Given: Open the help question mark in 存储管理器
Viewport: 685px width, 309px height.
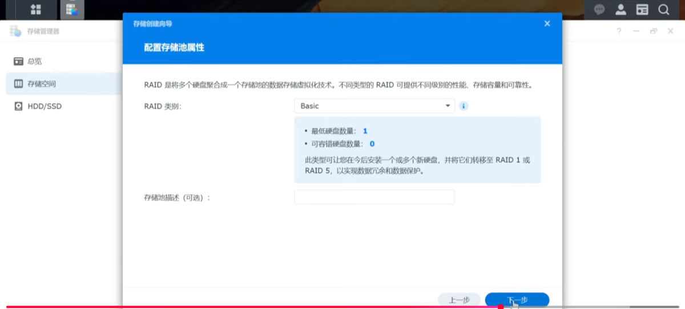Looking at the screenshot, I should tap(619, 31).
